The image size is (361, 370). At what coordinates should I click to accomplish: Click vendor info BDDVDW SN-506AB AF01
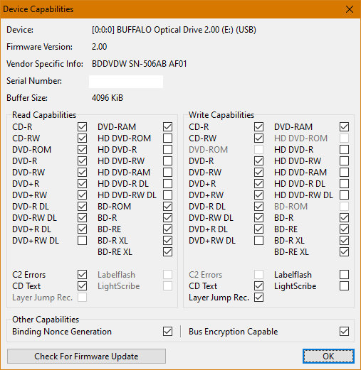point(140,64)
